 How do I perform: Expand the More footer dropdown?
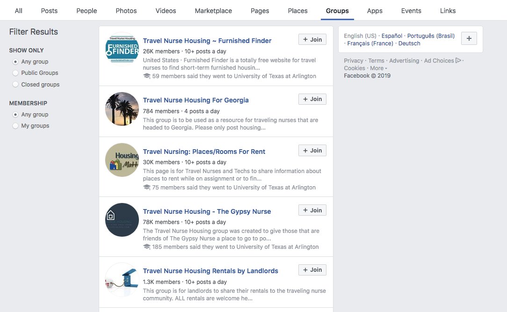tap(379, 68)
